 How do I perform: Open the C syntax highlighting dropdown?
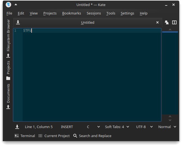point(93,127)
